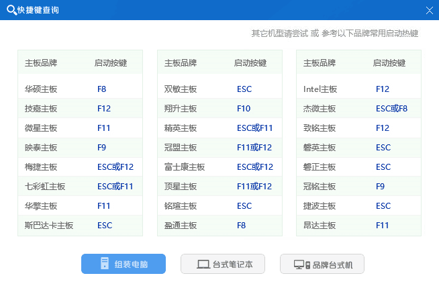Close the 快捷键查询 window
The height and width of the screenshot is (286, 439).
[429, 10]
